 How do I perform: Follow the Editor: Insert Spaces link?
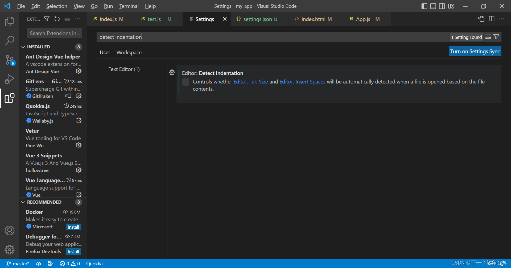tap(302, 82)
